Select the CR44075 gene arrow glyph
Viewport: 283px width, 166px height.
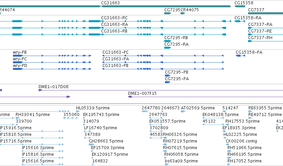coord(183,13)
